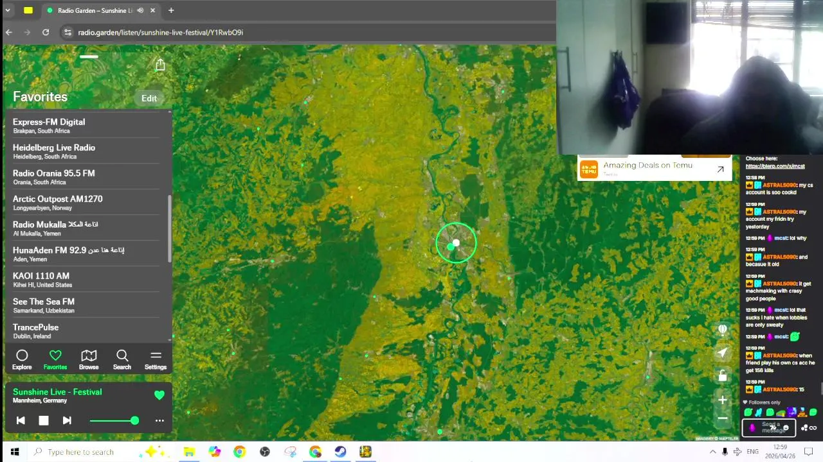Stop the playing station
823x462 pixels.
point(44,420)
